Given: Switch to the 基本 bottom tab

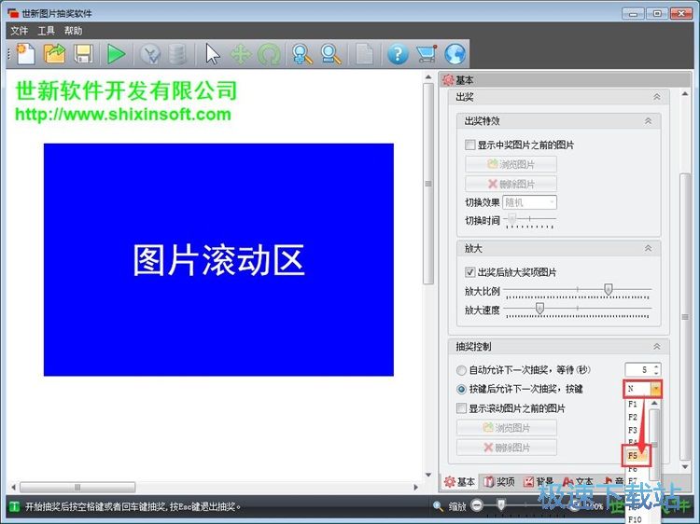Looking at the screenshot, I should point(459,482).
